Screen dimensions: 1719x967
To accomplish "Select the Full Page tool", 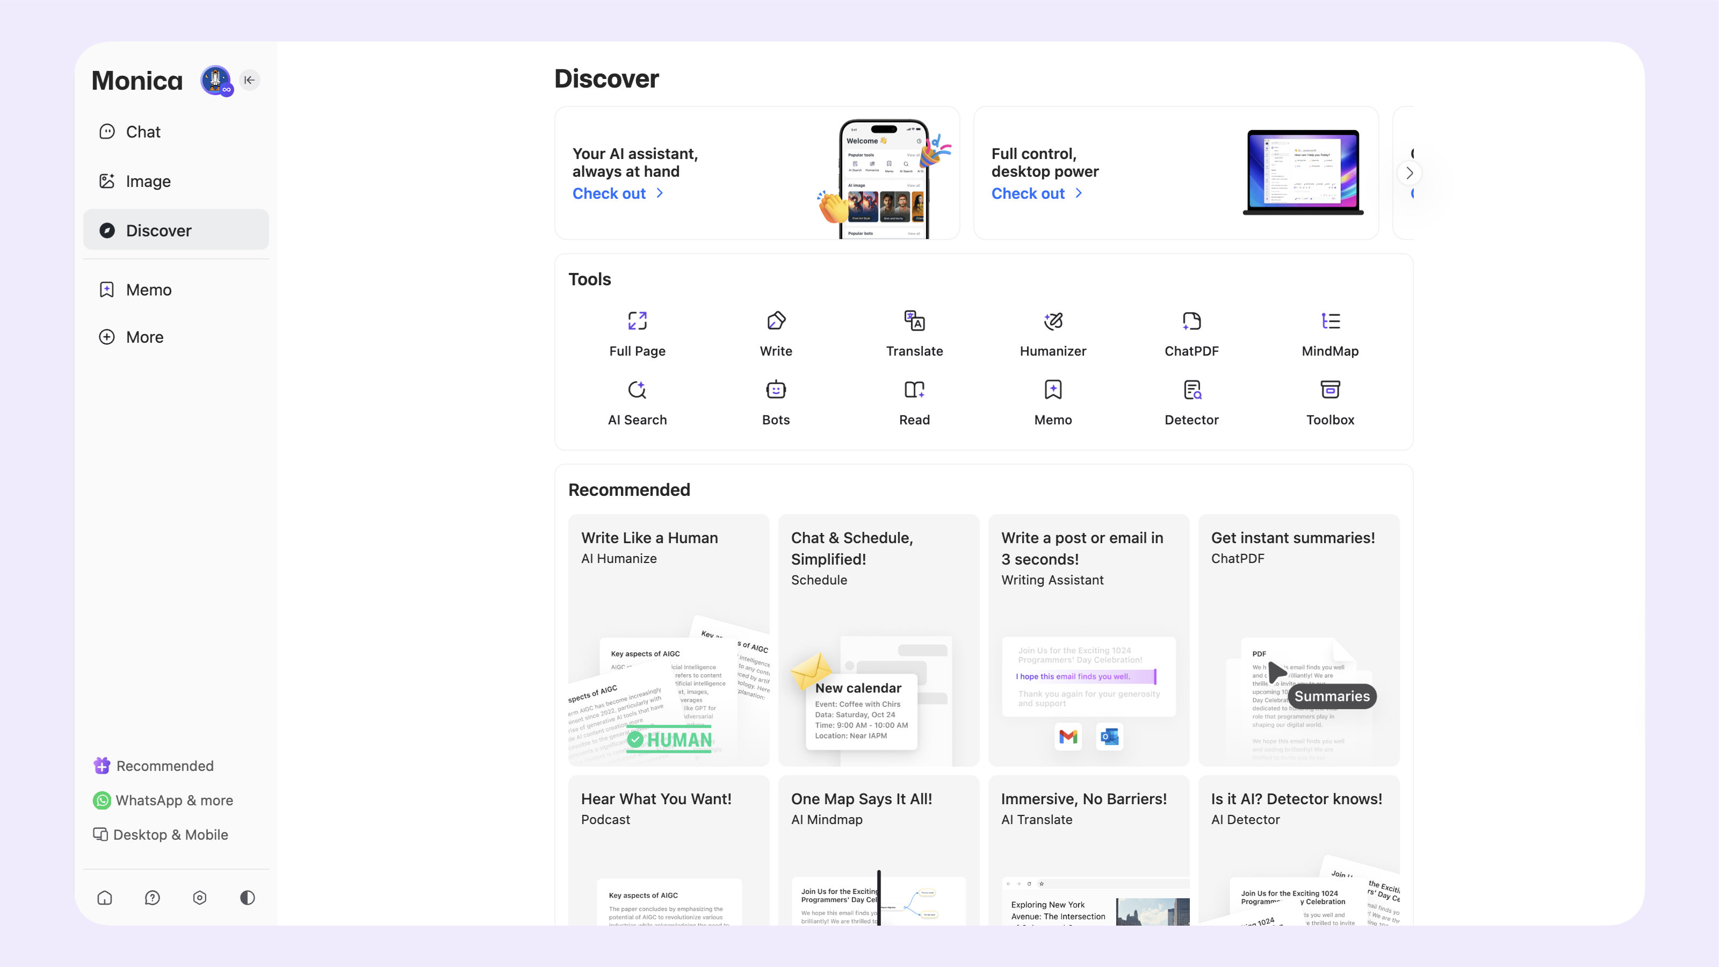I will (x=637, y=333).
